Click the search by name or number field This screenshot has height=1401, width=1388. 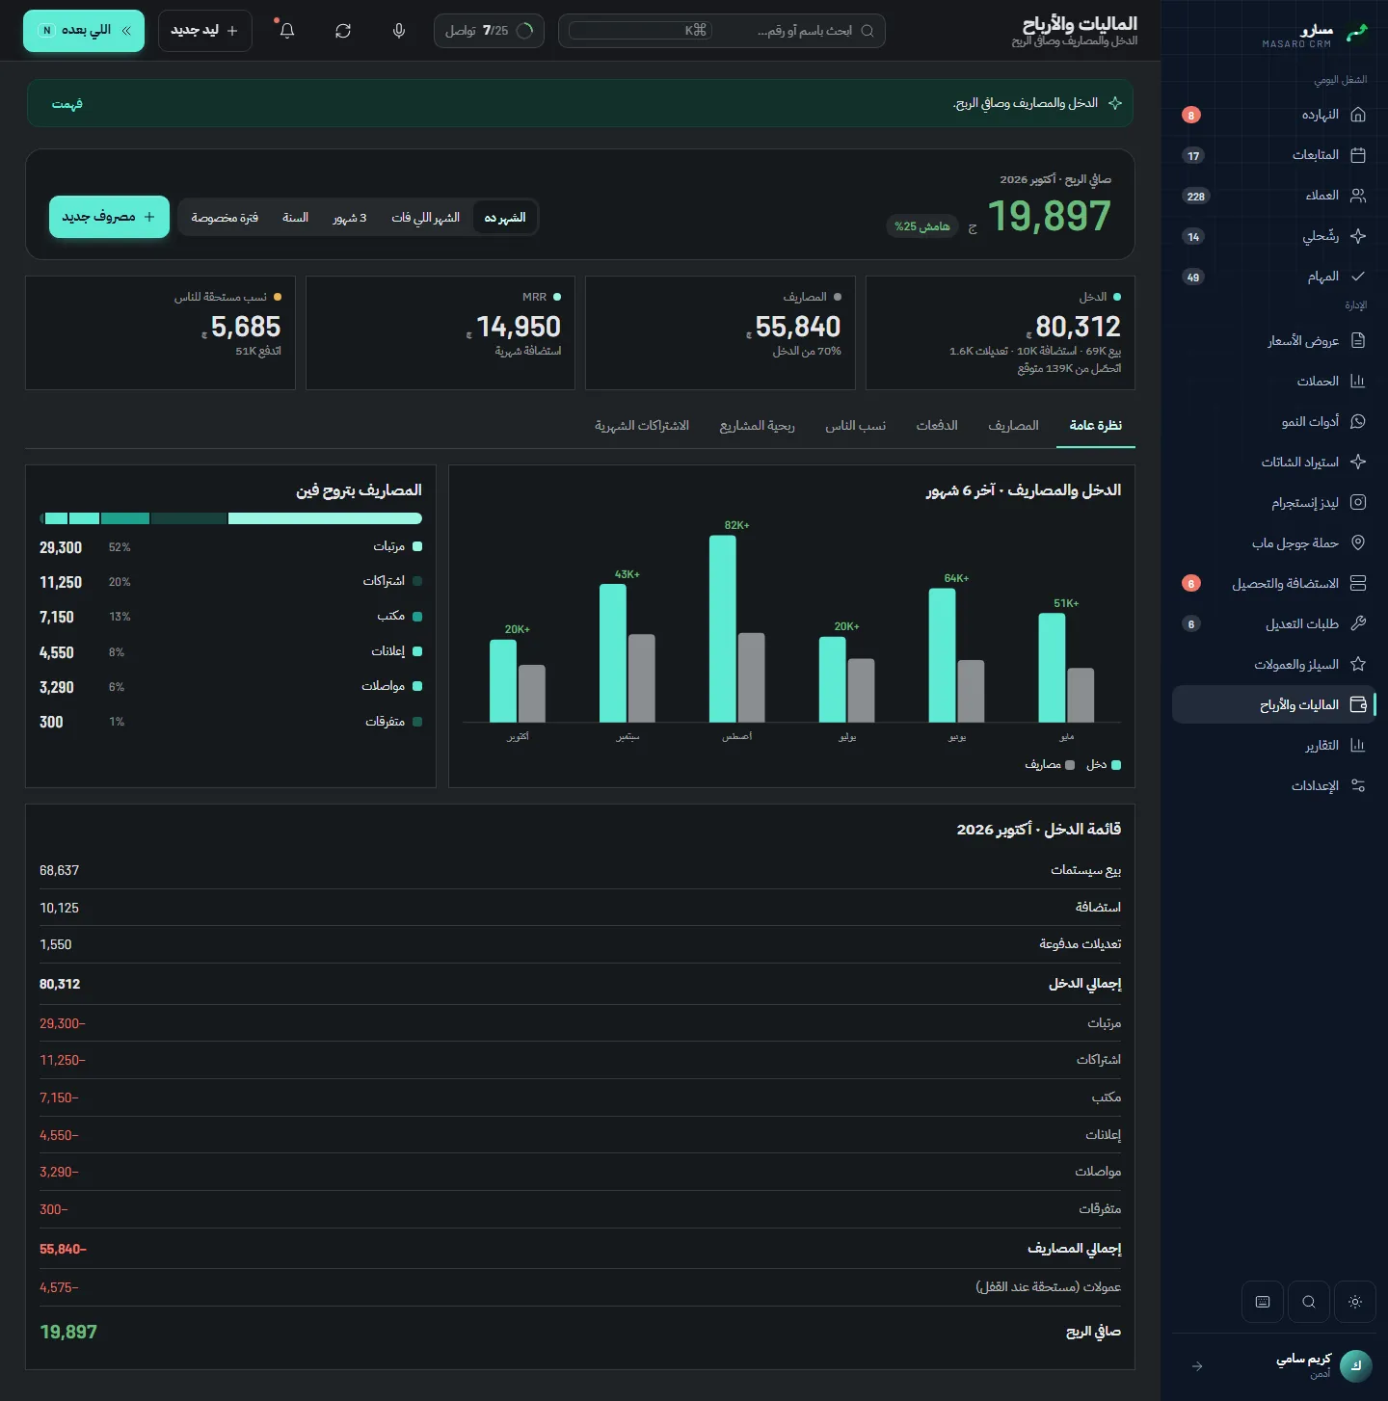(x=722, y=31)
